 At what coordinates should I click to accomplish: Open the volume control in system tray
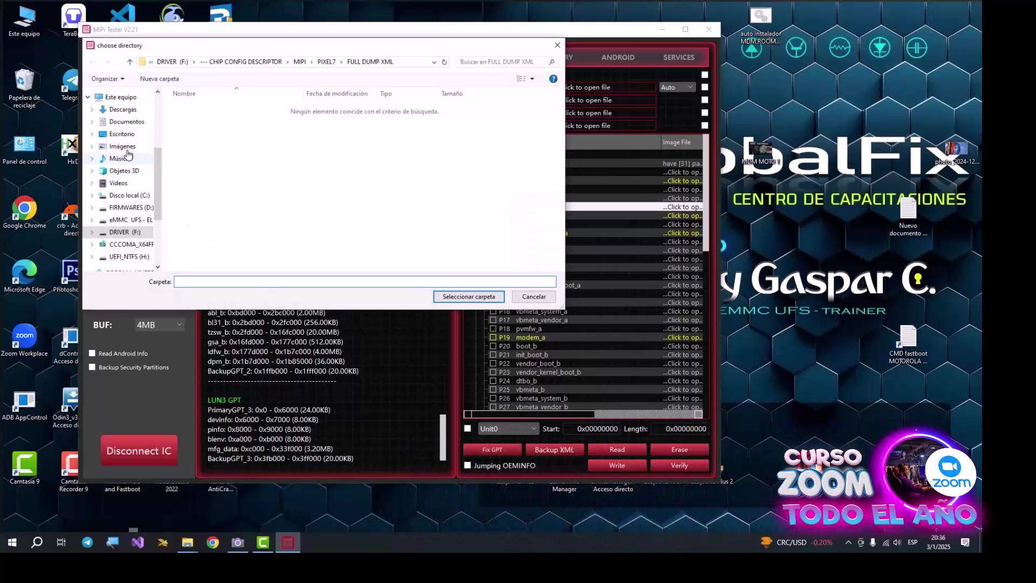click(x=897, y=543)
